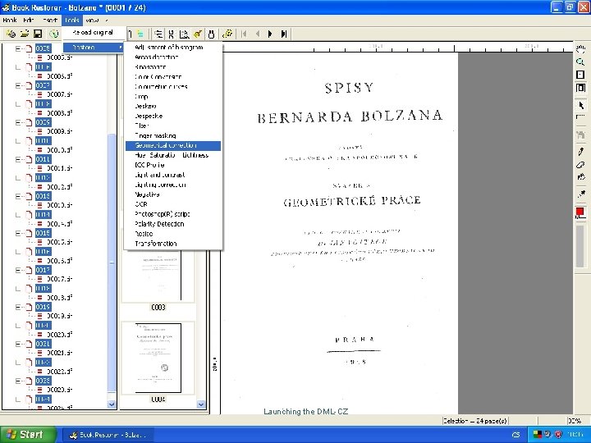Open the Edit menu

click(x=29, y=20)
